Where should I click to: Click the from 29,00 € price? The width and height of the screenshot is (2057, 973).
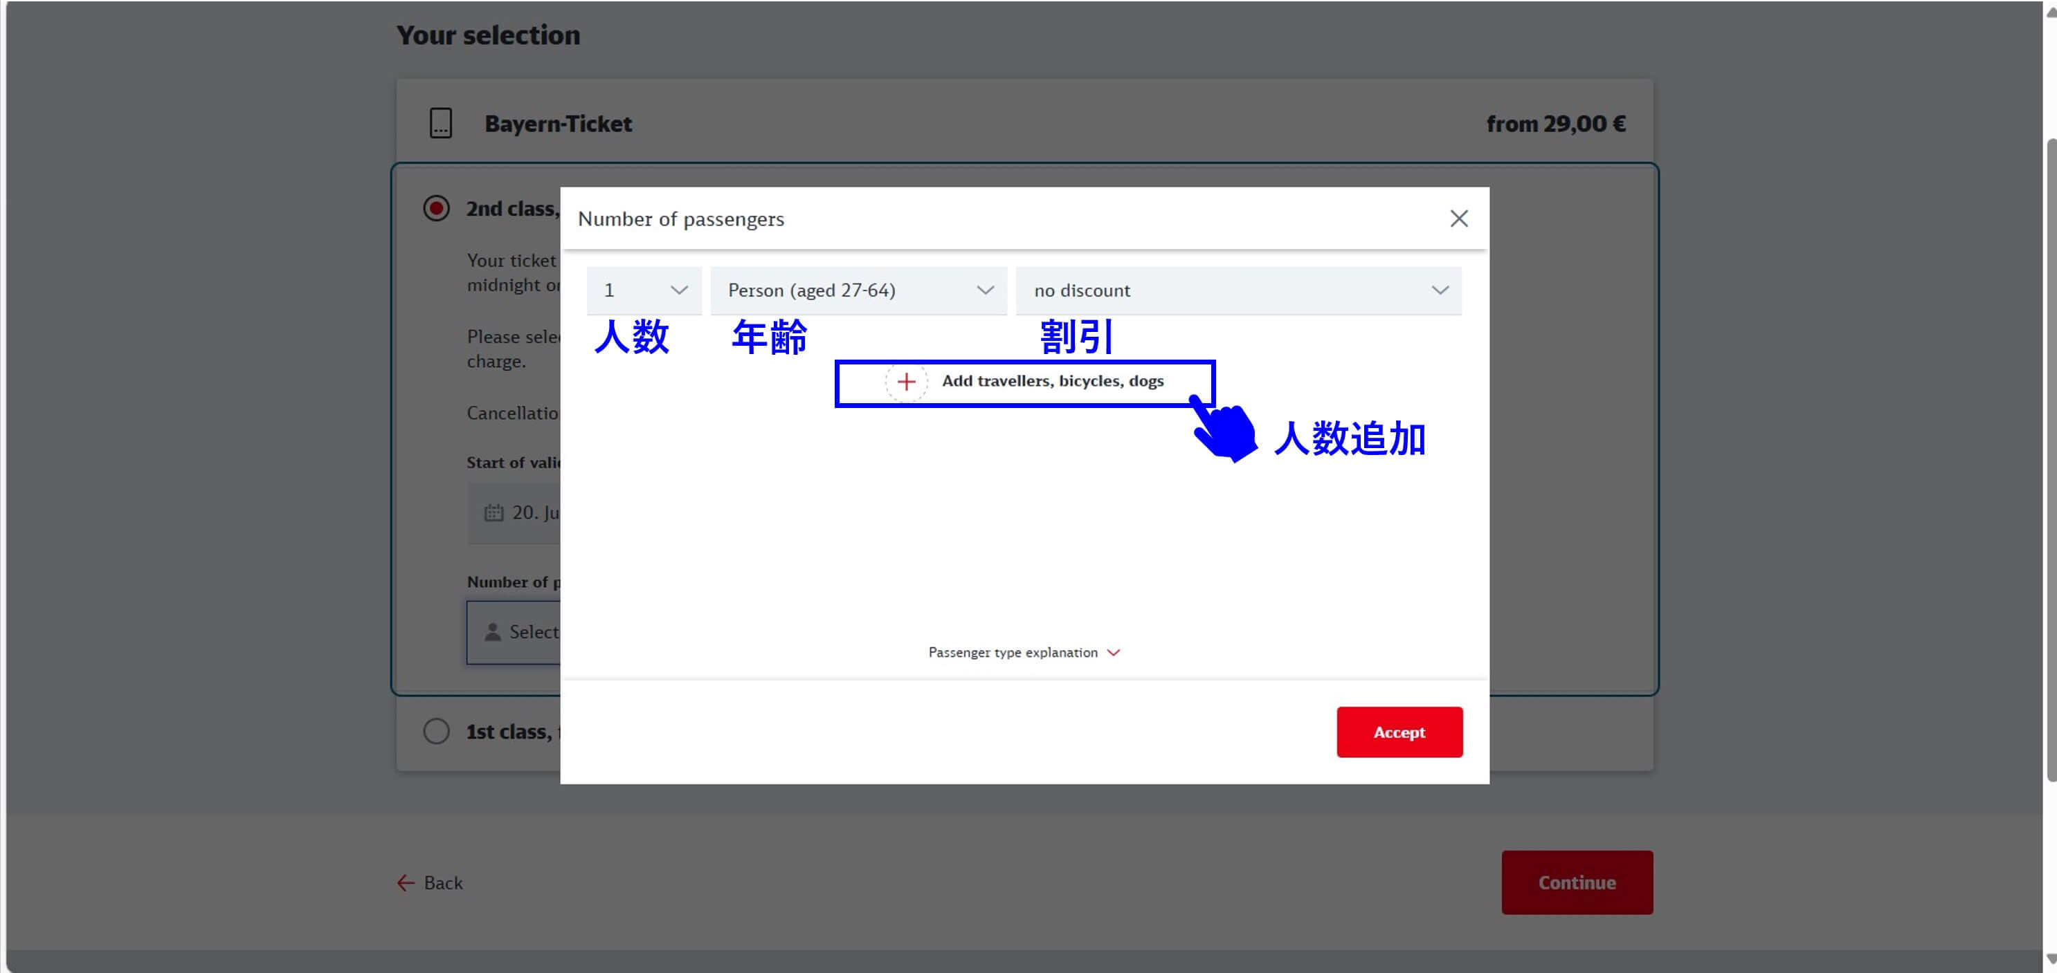point(1555,124)
